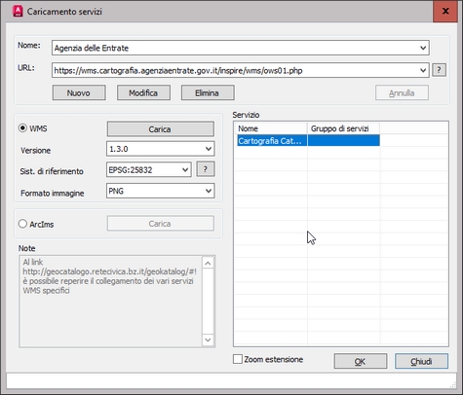Select the Cartografia Cat... service row
The image size is (463, 395).
pyautogui.click(x=308, y=141)
